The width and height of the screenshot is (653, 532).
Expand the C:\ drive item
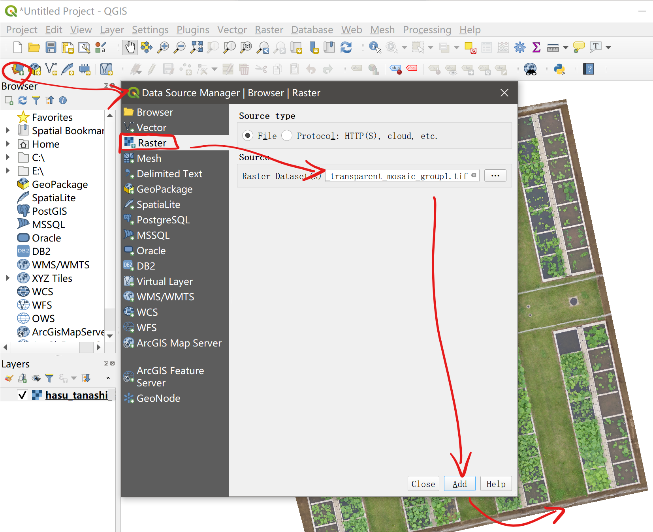click(8, 157)
